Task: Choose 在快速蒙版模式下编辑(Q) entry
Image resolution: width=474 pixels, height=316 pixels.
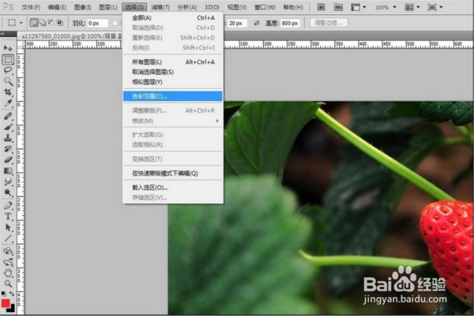Action: pyautogui.click(x=173, y=173)
